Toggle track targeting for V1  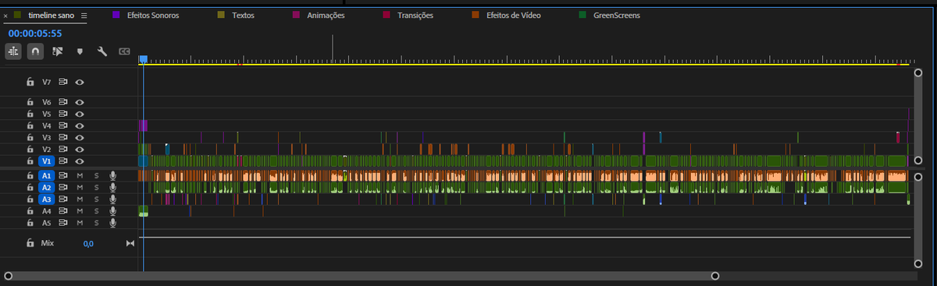[x=46, y=161]
